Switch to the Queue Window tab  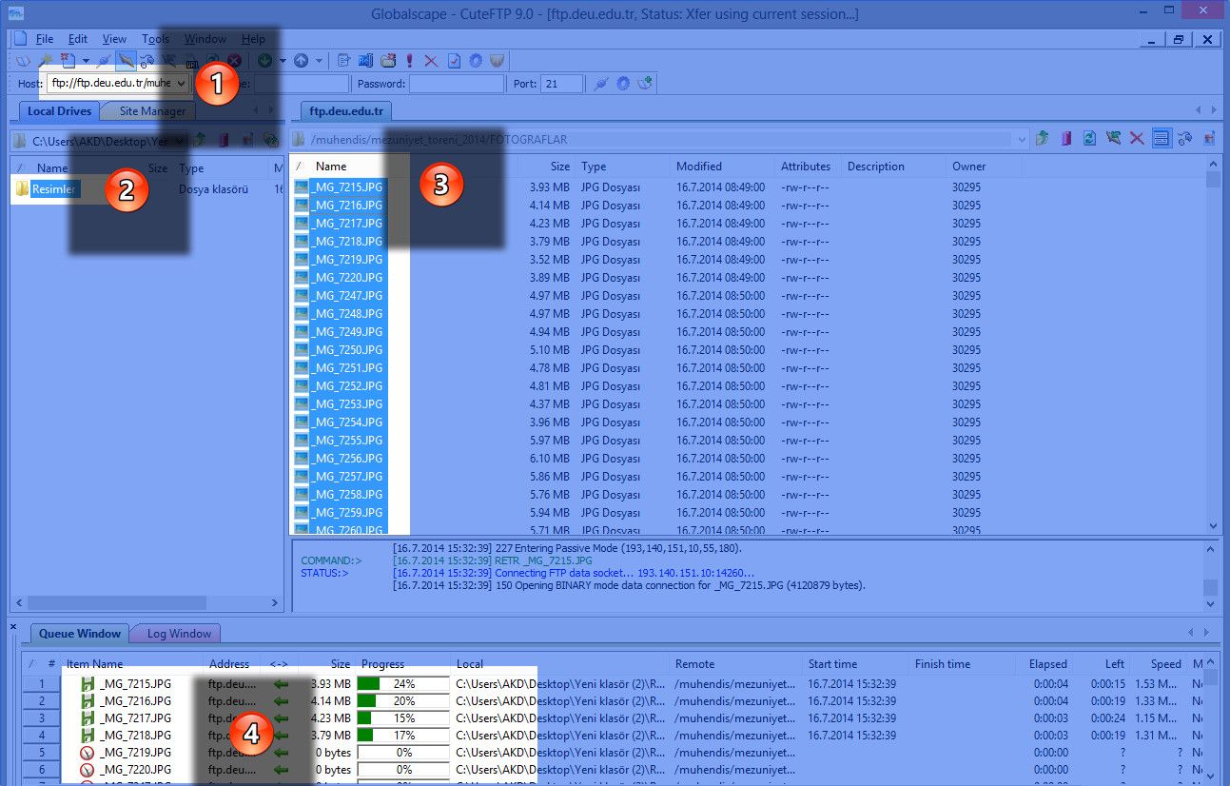80,633
